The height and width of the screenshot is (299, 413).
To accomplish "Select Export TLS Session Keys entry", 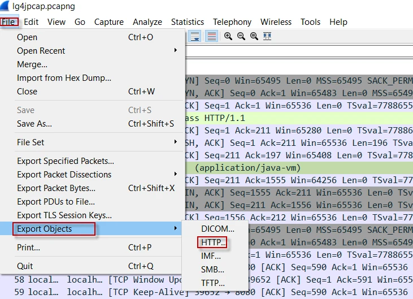I will pyautogui.click(x=64, y=215).
